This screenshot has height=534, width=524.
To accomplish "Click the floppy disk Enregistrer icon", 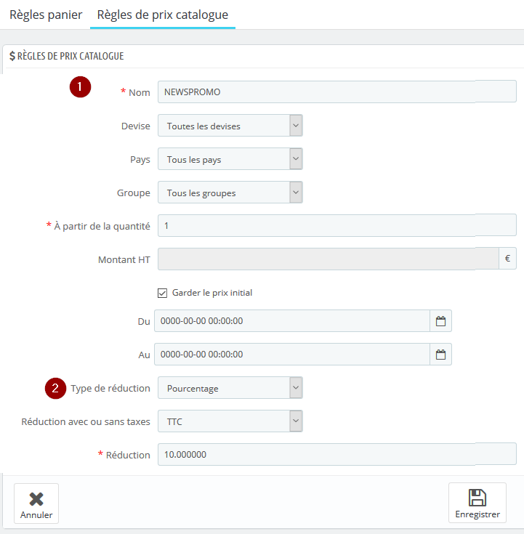I will coord(477,498).
